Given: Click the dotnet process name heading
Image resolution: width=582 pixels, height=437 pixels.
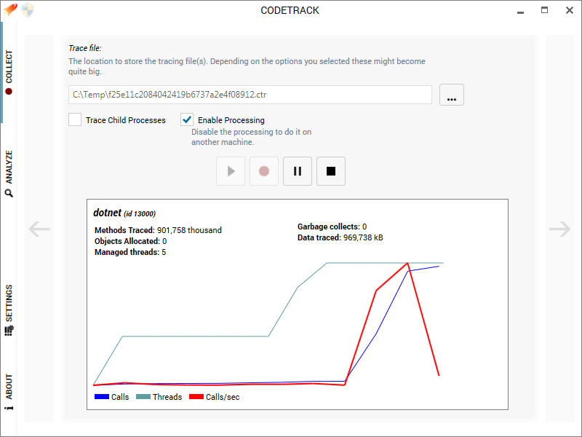Looking at the screenshot, I should [x=107, y=213].
